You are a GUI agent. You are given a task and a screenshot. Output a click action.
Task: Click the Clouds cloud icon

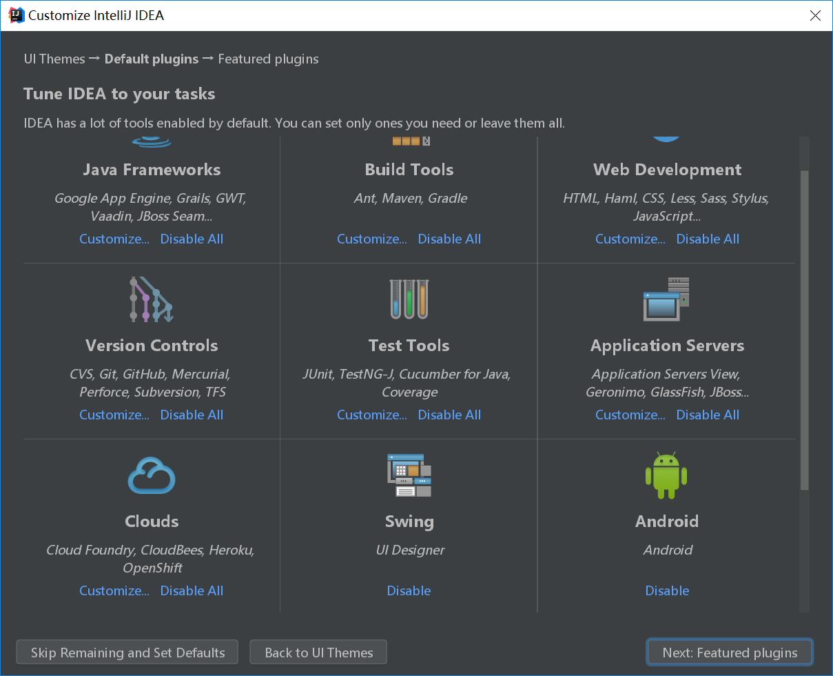tap(152, 476)
